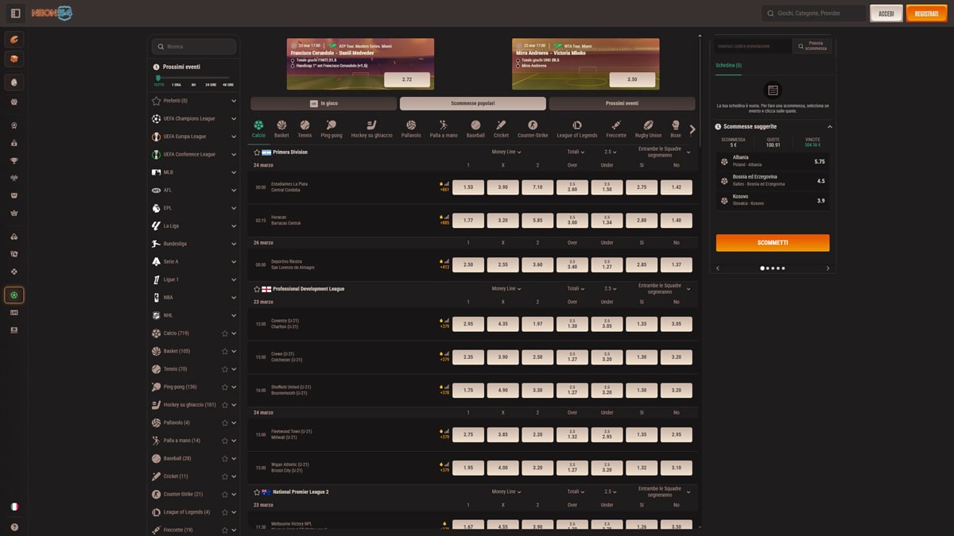Image resolution: width=954 pixels, height=536 pixels.
Task: Open the Counter-Strike category icon
Action: click(x=533, y=125)
